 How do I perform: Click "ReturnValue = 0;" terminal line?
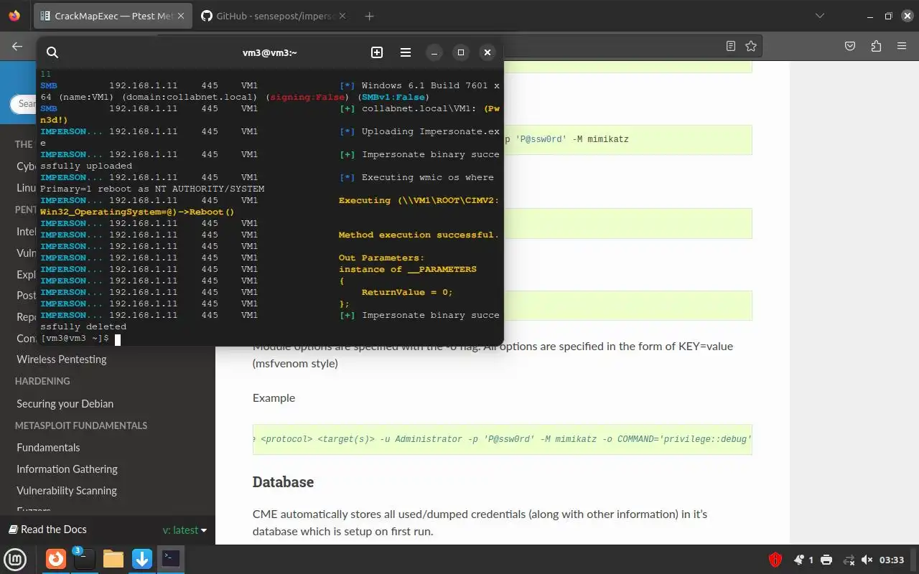coord(407,292)
